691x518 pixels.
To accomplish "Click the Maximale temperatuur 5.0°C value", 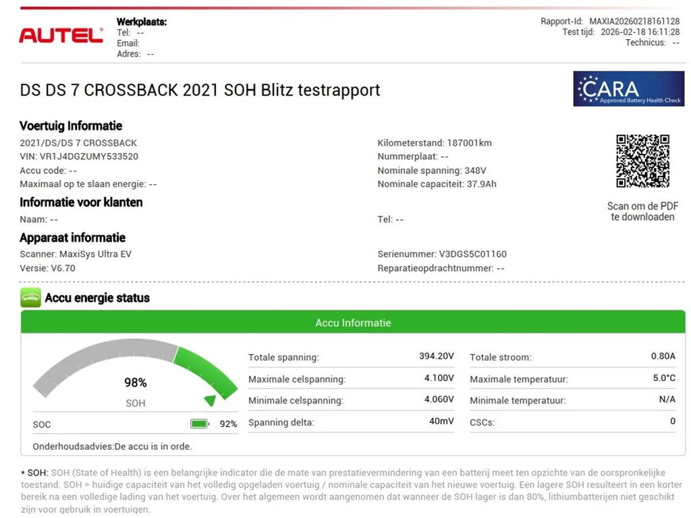I will tap(663, 378).
